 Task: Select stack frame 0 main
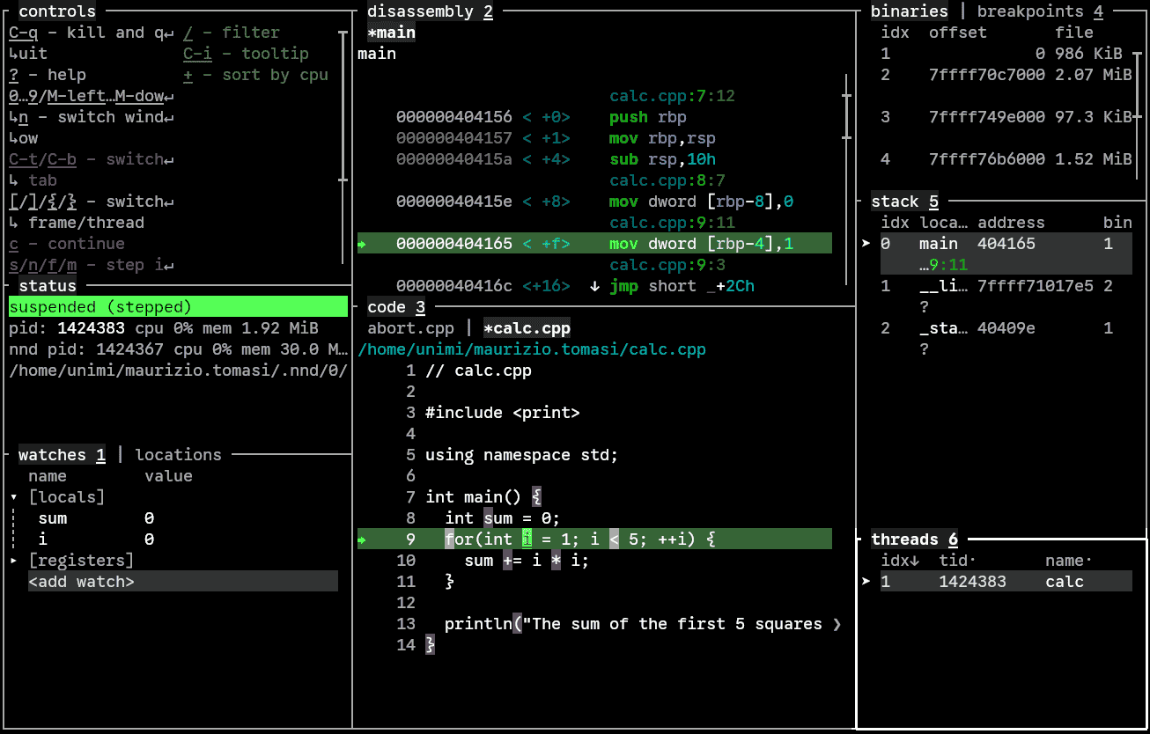click(x=1005, y=244)
